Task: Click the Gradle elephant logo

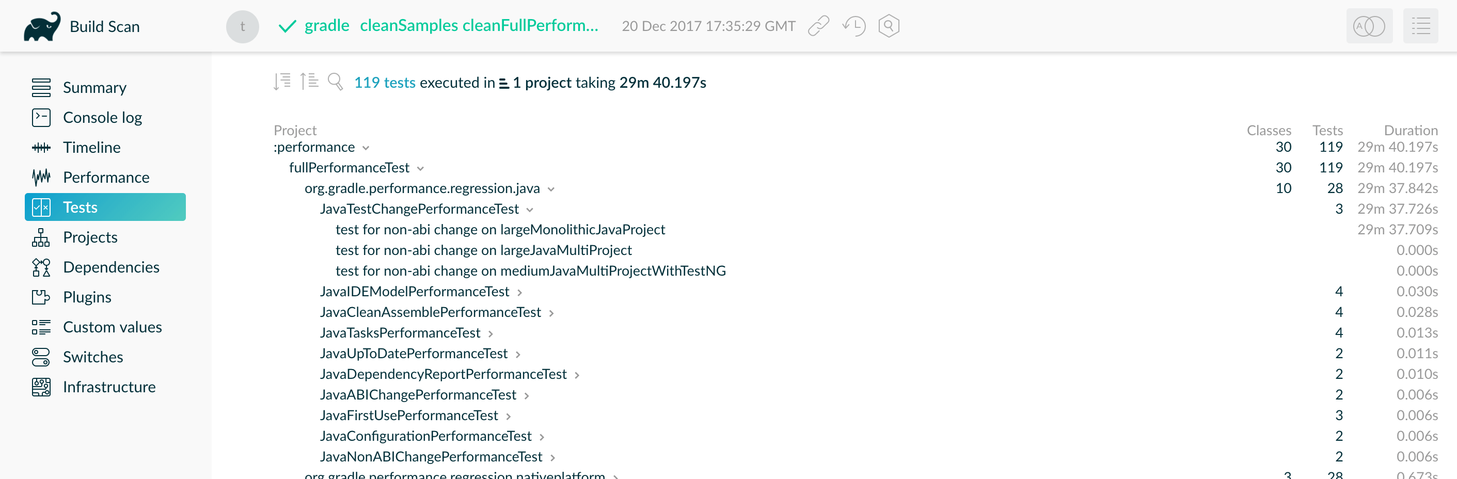Action: (42, 26)
